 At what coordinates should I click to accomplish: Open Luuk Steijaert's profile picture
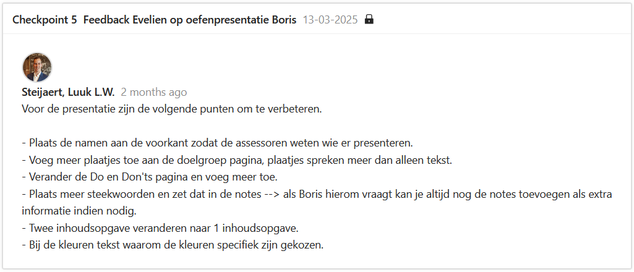37,67
